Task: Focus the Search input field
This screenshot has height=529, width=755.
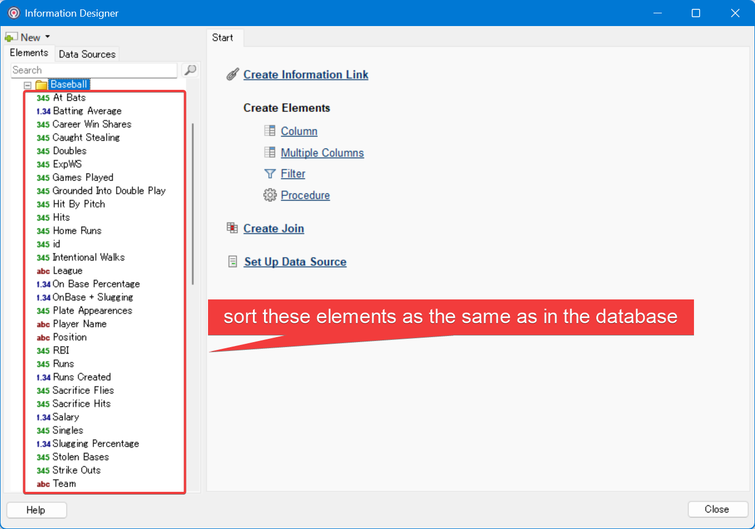Action: (93, 70)
